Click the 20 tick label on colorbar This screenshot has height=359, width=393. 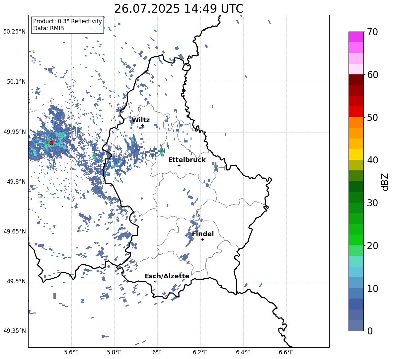click(x=372, y=246)
